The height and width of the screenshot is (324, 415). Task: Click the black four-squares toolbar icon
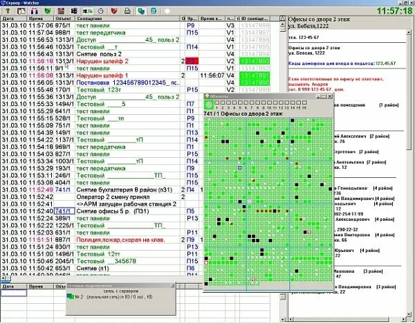click(74, 11)
